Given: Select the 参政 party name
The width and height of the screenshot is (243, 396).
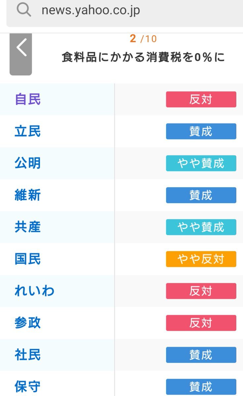Looking at the screenshot, I should (28, 323).
